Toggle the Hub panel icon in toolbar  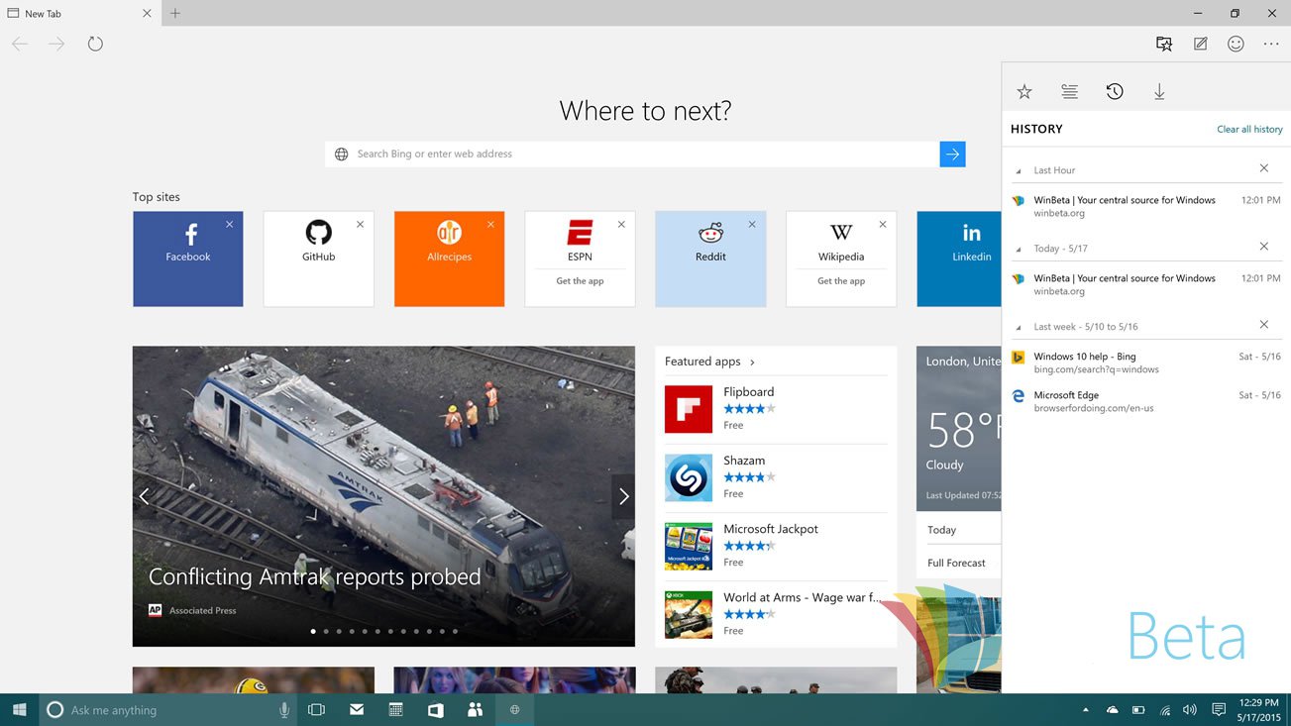pos(1164,44)
